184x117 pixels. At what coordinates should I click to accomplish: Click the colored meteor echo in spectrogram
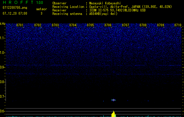tap(114, 100)
